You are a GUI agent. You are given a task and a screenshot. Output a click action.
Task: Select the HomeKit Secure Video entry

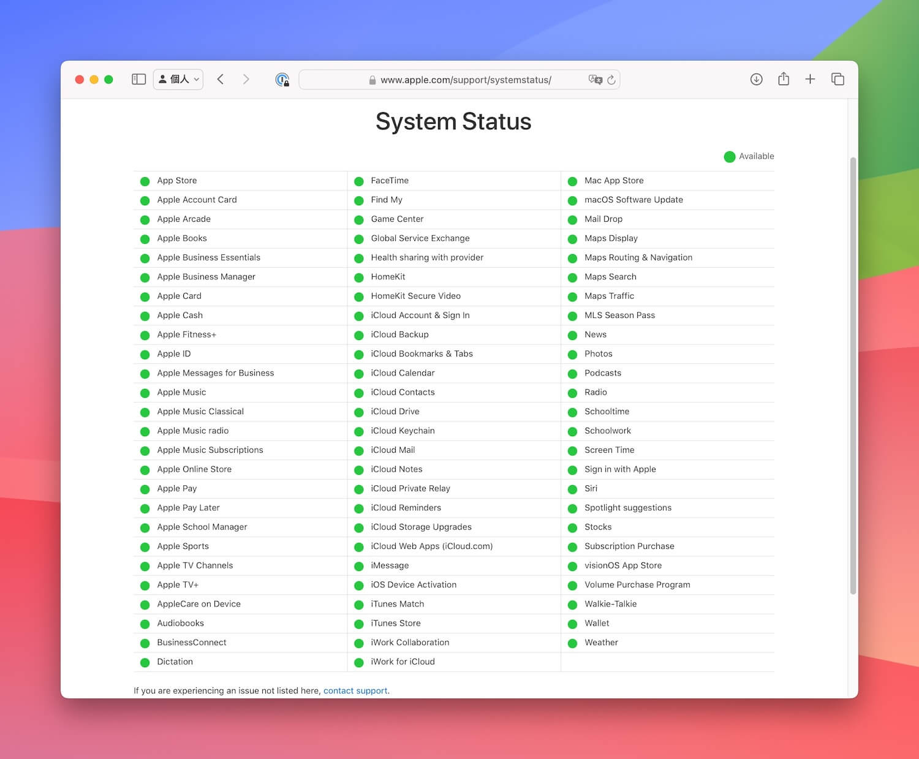(415, 296)
